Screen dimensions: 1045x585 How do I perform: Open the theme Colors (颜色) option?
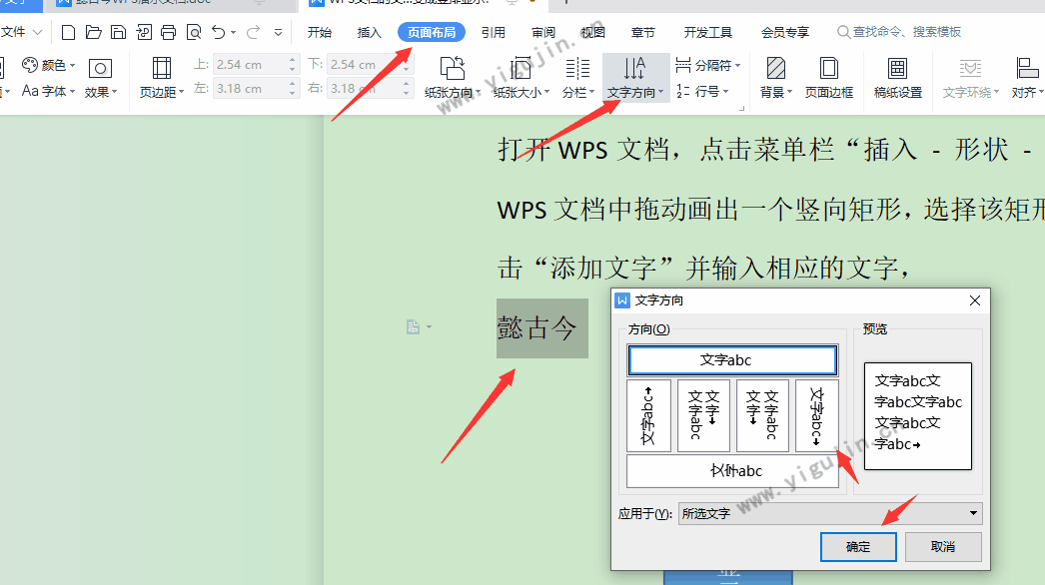click(49, 65)
